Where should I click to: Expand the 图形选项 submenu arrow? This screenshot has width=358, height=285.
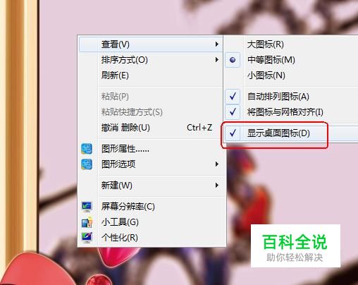pos(216,164)
